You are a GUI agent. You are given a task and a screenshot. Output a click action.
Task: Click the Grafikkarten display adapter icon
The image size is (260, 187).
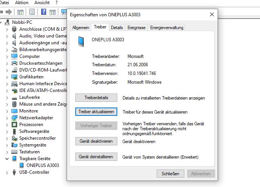coord(14,77)
